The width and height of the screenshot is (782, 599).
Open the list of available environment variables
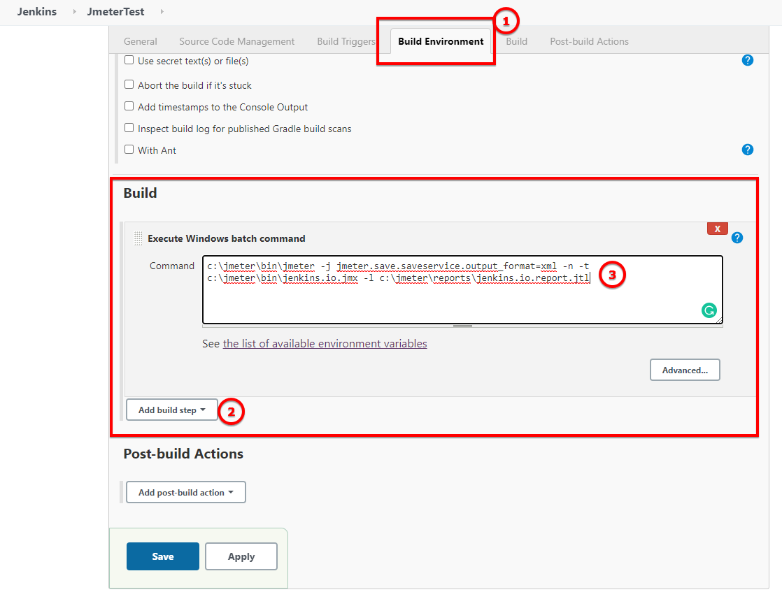point(325,343)
